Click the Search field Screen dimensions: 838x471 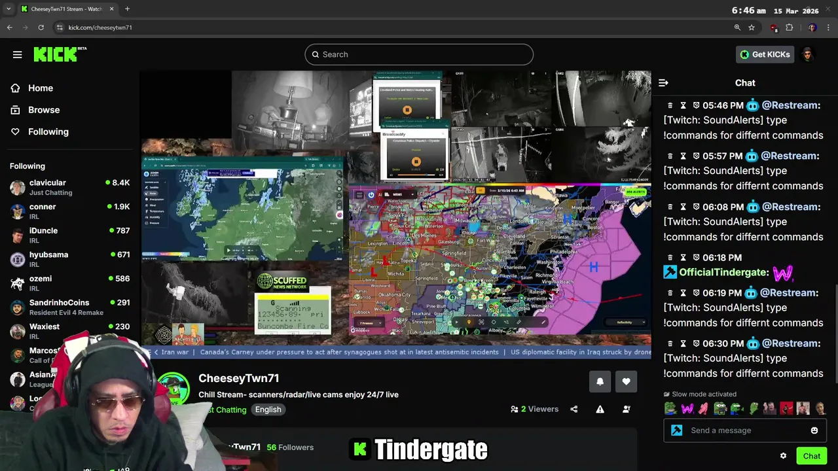(419, 54)
